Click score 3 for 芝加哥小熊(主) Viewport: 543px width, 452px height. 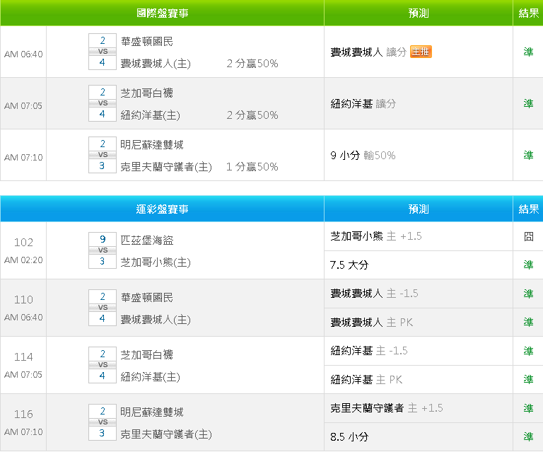(x=103, y=262)
